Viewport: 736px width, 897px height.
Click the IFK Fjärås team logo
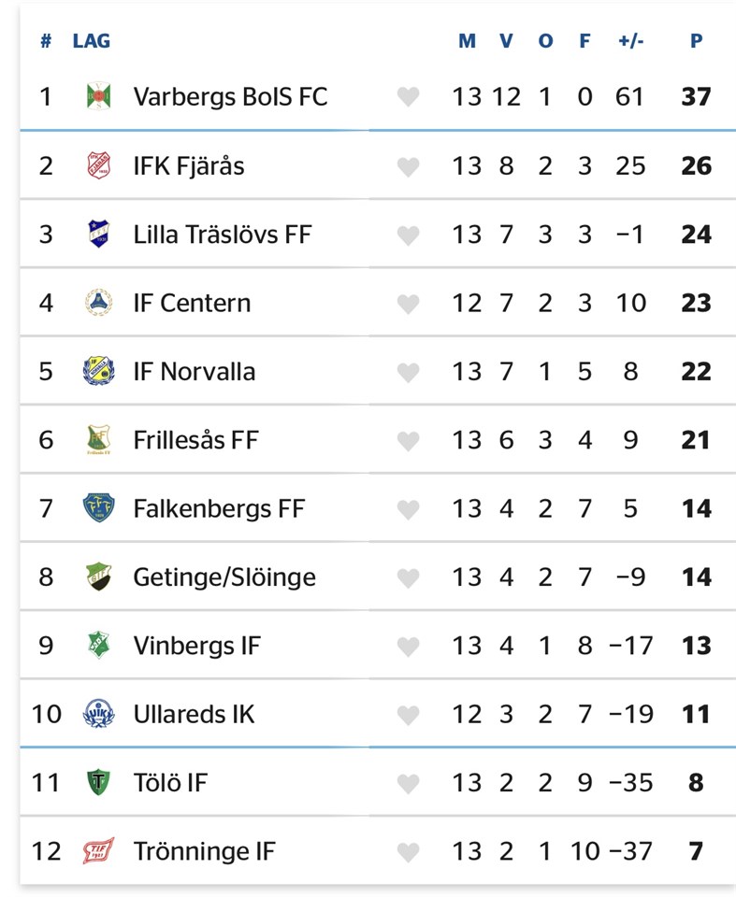97,165
